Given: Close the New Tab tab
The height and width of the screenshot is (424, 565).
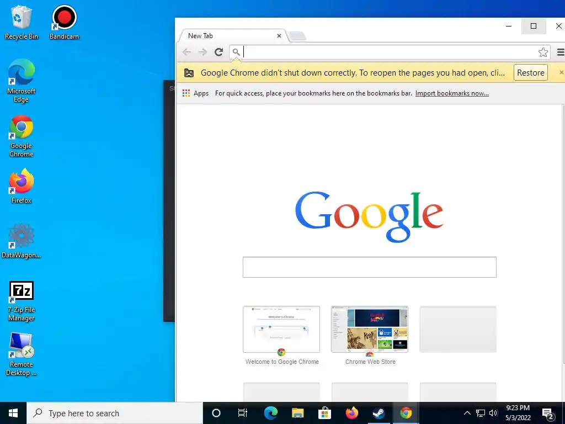Looking at the screenshot, I should (279, 36).
